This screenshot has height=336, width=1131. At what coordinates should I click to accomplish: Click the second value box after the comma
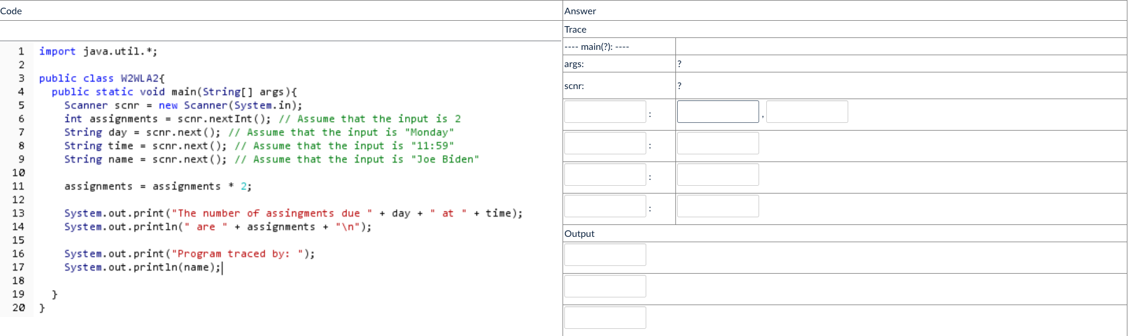point(807,112)
